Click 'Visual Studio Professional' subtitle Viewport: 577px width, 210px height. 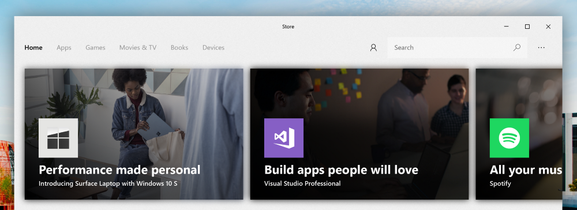click(302, 183)
